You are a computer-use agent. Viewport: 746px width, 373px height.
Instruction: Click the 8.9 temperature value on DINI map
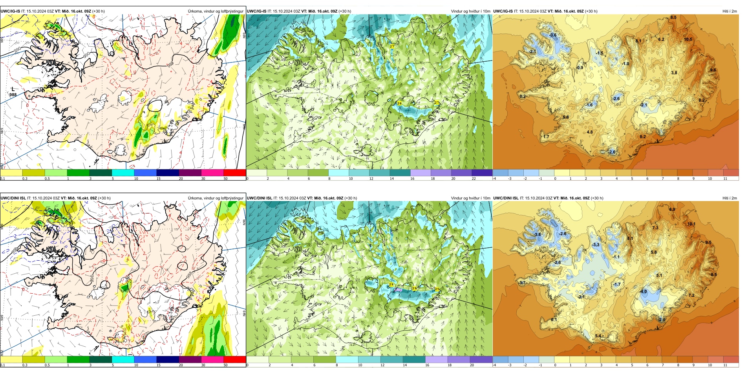[x=672, y=209]
